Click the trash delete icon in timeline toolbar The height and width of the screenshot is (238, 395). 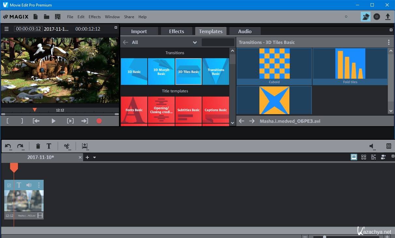(x=38, y=146)
